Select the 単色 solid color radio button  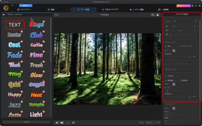tap(166, 46)
